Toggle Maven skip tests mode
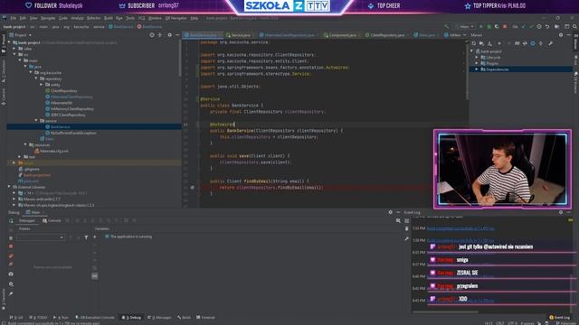This screenshot has width=579, height=325. (533, 43)
